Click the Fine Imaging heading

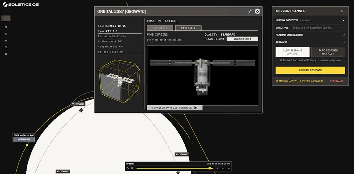pos(157,34)
